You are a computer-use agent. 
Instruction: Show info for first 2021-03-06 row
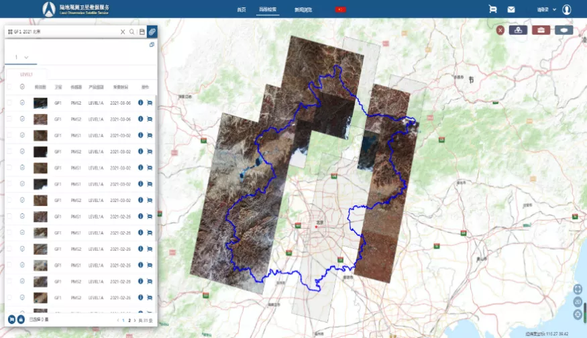click(x=140, y=103)
